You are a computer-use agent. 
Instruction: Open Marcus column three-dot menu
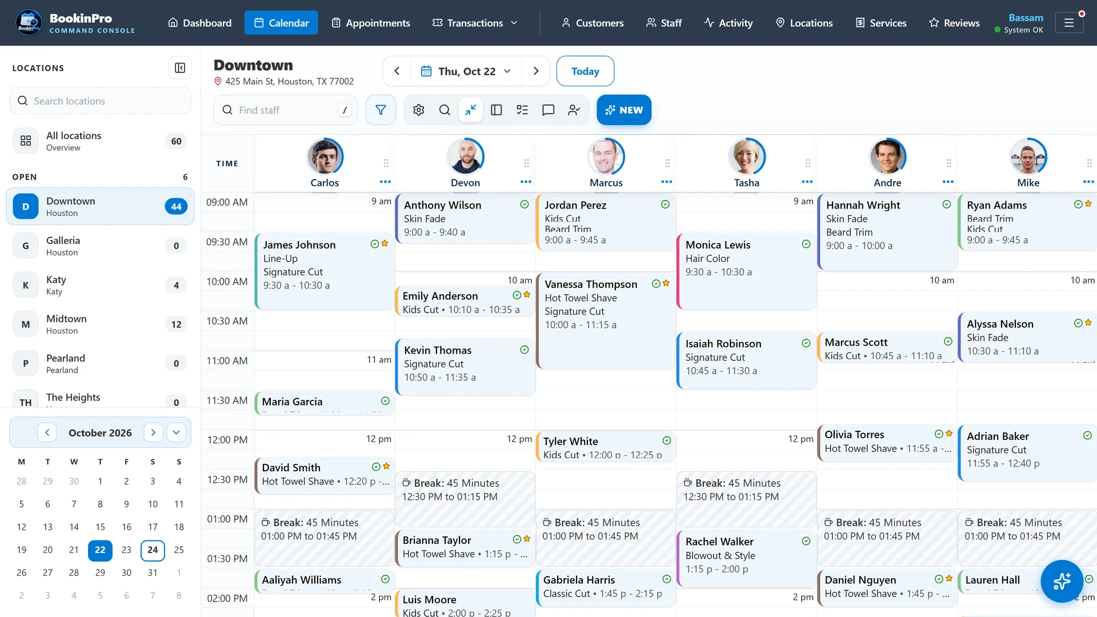[x=667, y=182]
